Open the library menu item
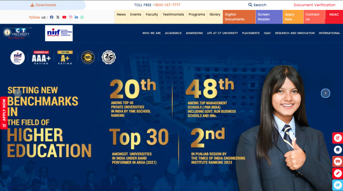 215,15
